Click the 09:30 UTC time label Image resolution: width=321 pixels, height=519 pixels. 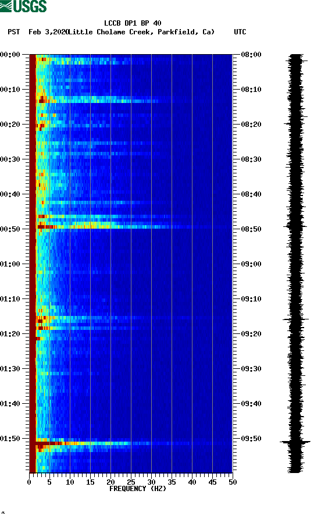coord(251,369)
